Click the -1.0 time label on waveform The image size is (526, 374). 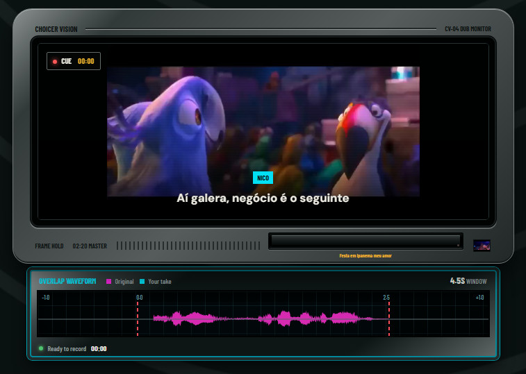[46, 298]
